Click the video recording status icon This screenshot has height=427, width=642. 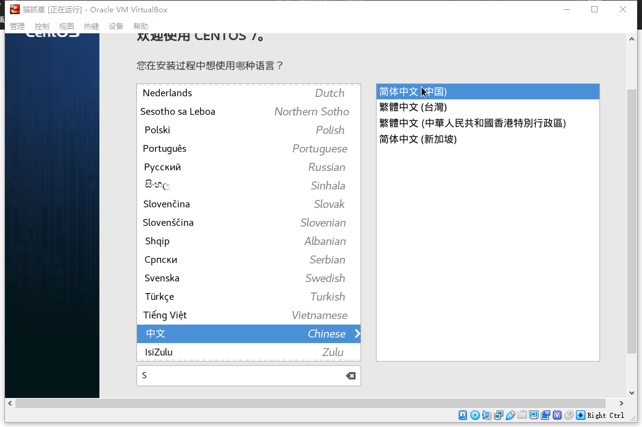pos(545,415)
